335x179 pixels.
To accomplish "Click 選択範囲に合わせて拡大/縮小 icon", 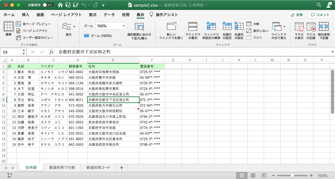I will click(x=139, y=27).
